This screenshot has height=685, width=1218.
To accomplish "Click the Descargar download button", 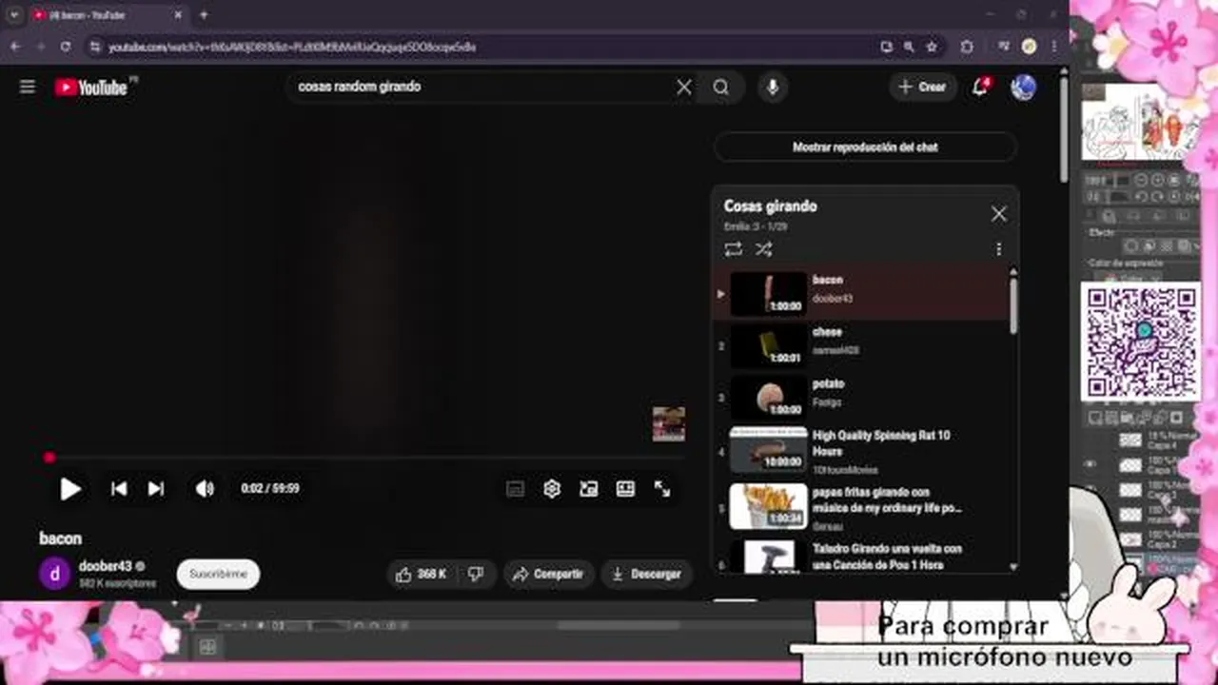I will click(647, 574).
